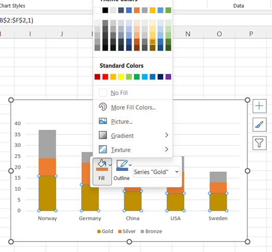Pick standard dark red color swatch

97,77
